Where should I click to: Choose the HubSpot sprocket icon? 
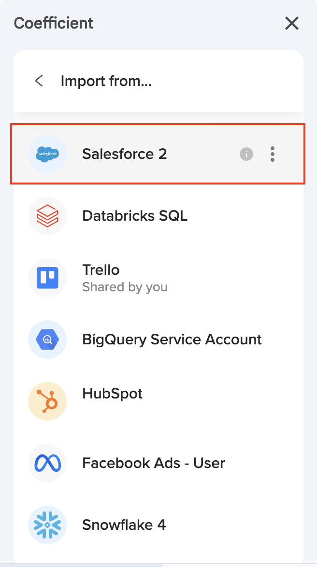pyautogui.click(x=47, y=401)
